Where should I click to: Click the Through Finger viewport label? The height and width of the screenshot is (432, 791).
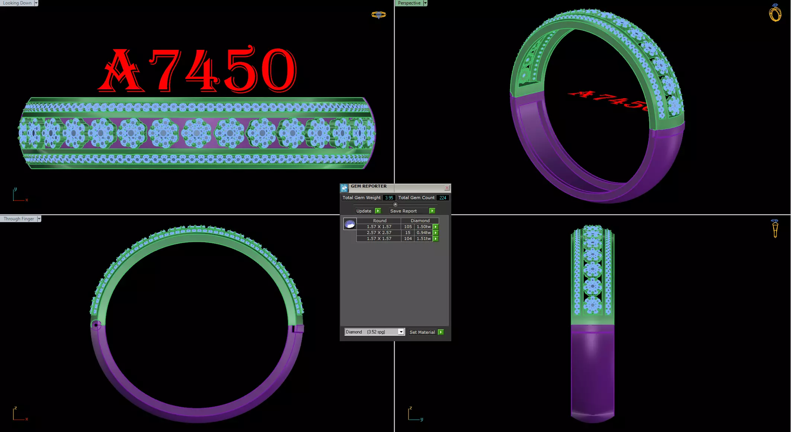pyautogui.click(x=19, y=219)
